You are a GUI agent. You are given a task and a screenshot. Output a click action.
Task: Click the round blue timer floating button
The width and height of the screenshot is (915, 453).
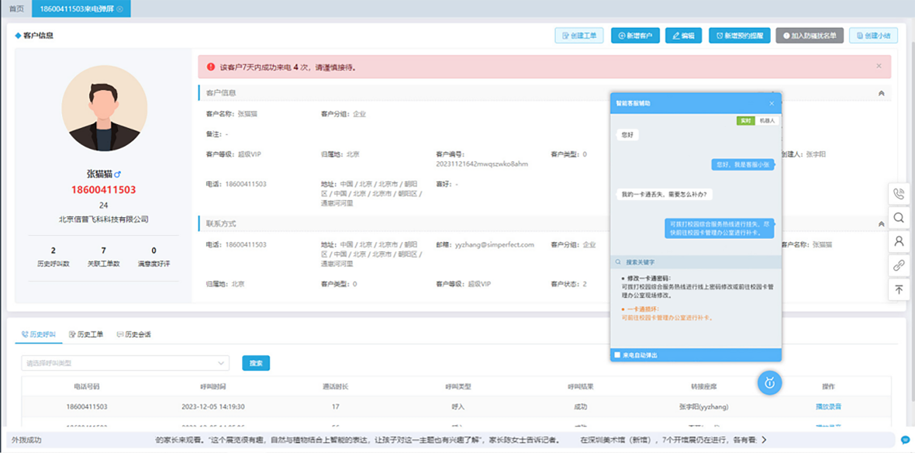tap(769, 382)
